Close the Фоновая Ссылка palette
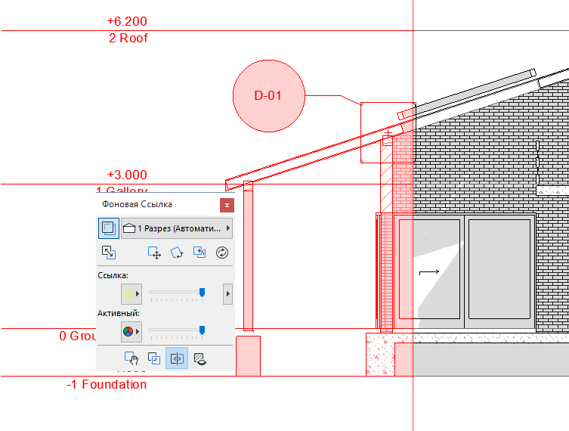Image resolution: width=569 pixels, height=431 pixels. pos(227,205)
